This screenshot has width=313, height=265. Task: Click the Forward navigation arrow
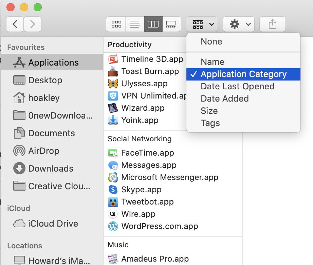[32, 24]
